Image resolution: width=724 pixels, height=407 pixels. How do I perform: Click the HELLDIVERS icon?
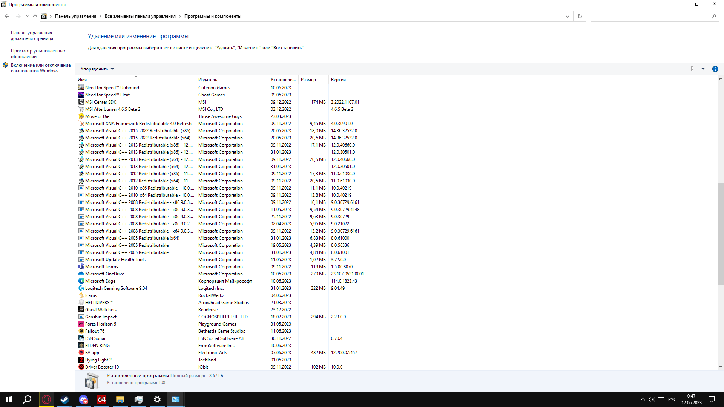[x=81, y=302]
